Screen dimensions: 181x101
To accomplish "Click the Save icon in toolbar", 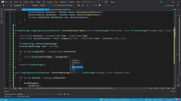I will [x=17, y=5].
